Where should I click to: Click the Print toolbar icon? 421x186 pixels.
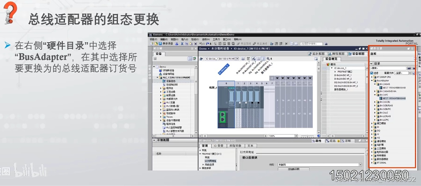(177, 44)
